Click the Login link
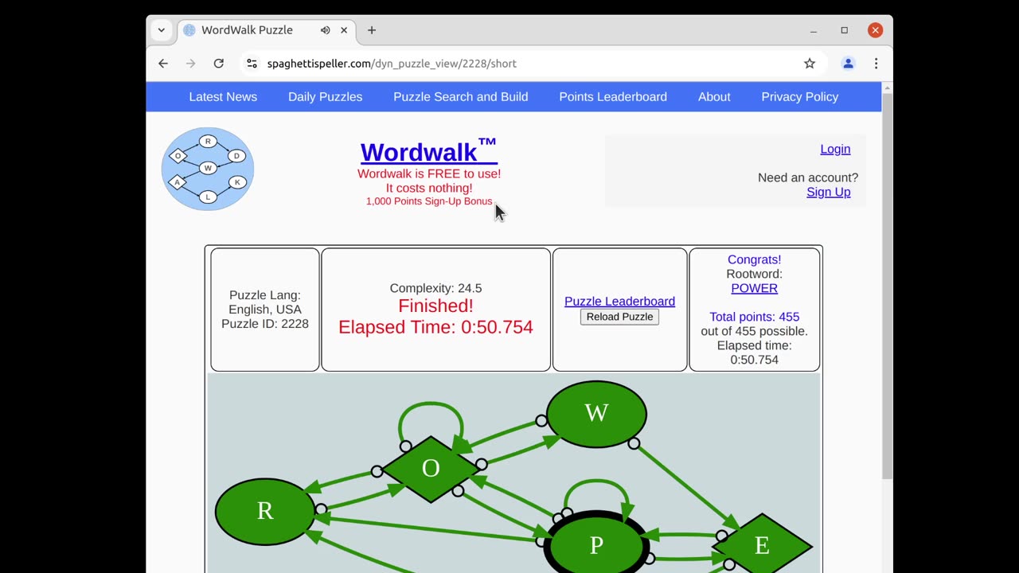The height and width of the screenshot is (573, 1019). 835,149
